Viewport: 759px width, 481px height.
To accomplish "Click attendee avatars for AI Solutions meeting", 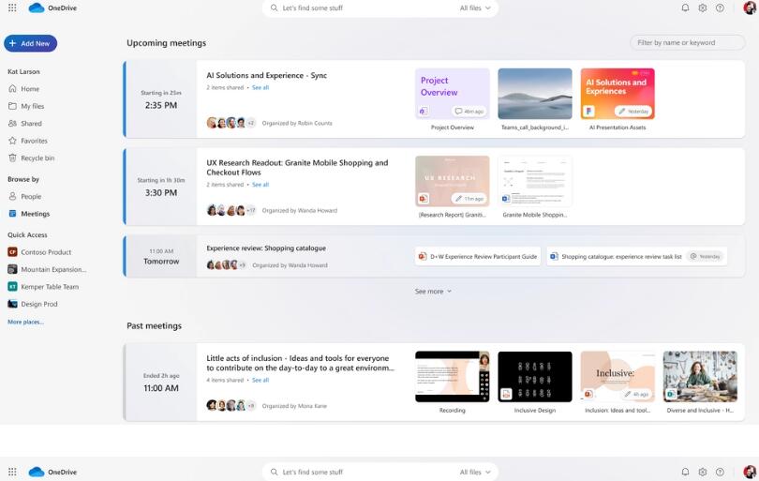I will 231,123.
